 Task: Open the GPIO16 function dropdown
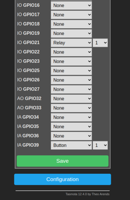71,6
